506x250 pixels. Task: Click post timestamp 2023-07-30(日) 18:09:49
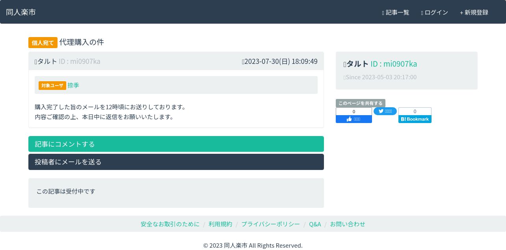(281, 61)
